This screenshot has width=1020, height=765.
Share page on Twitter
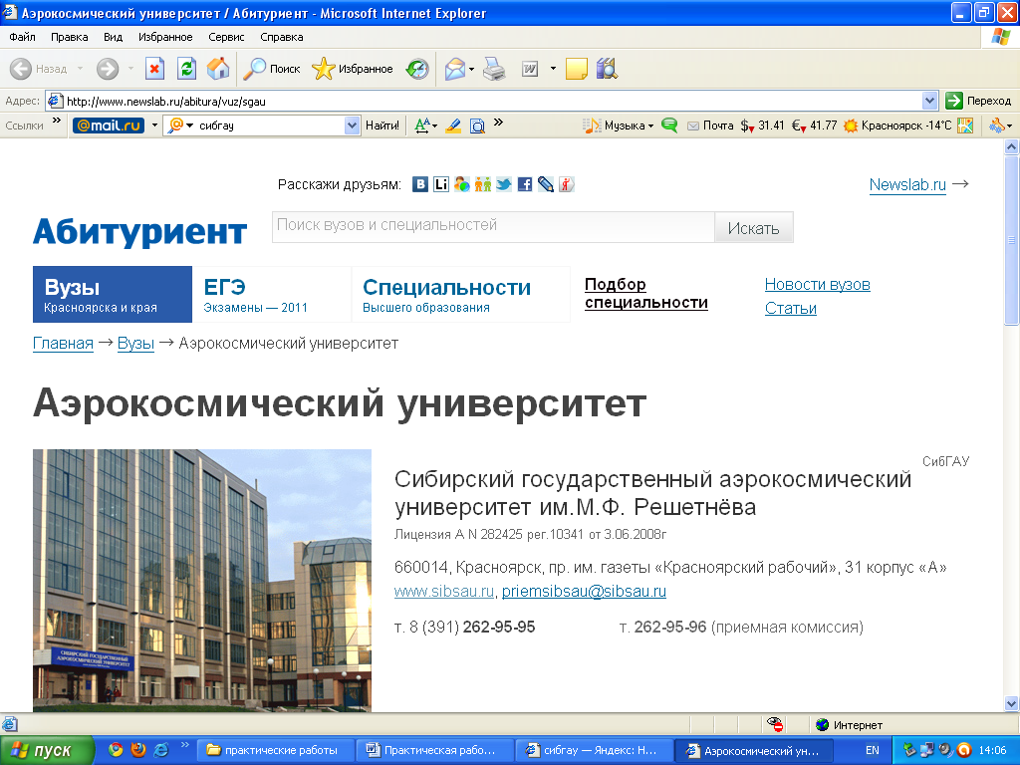click(x=503, y=184)
